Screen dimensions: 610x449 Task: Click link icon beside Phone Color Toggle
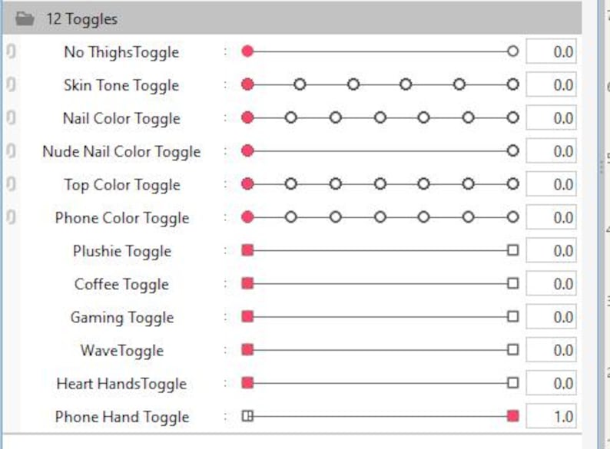point(12,217)
